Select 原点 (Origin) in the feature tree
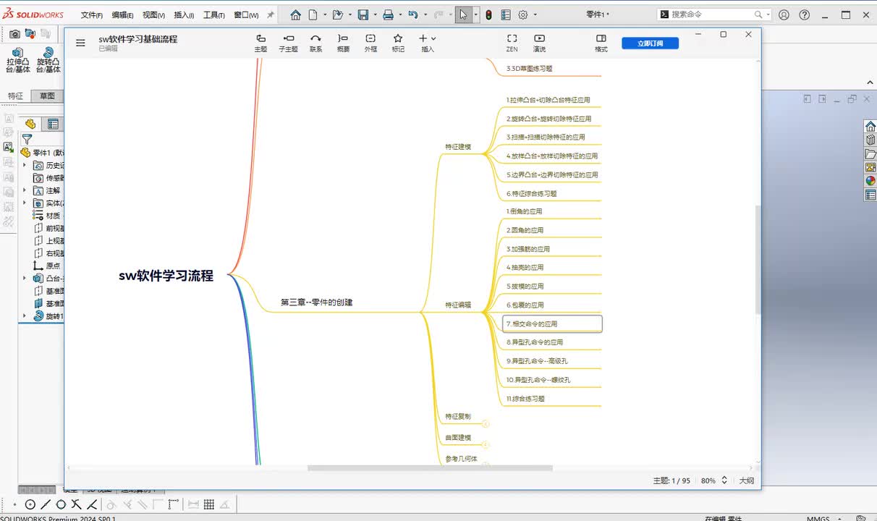The height and width of the screenshot is (521, 877). pyautogui.click(x=48, y=266)
